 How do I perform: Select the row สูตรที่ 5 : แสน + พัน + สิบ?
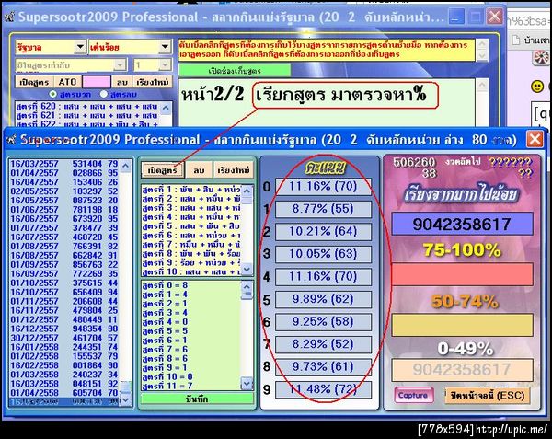[192, 226]
